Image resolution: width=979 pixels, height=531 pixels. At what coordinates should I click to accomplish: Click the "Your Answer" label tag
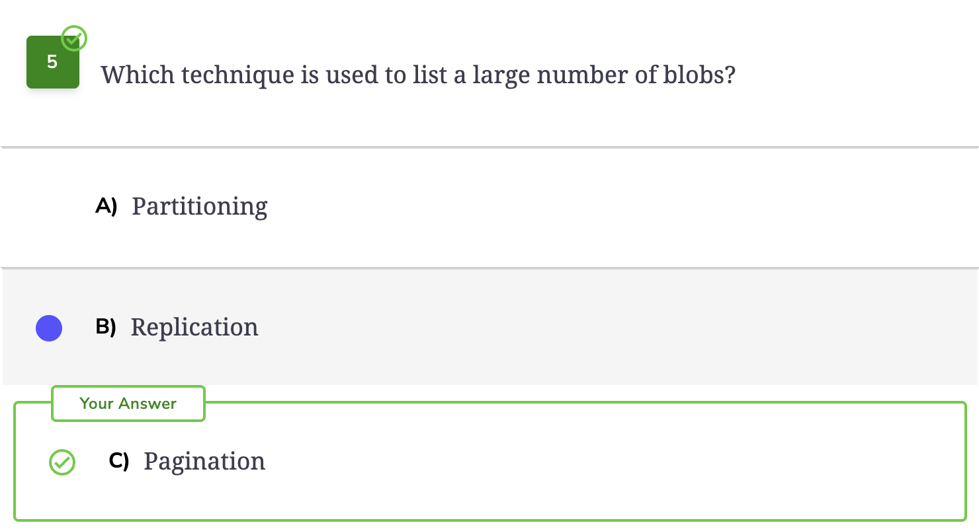pyautogui.click(x=128, y=404)
